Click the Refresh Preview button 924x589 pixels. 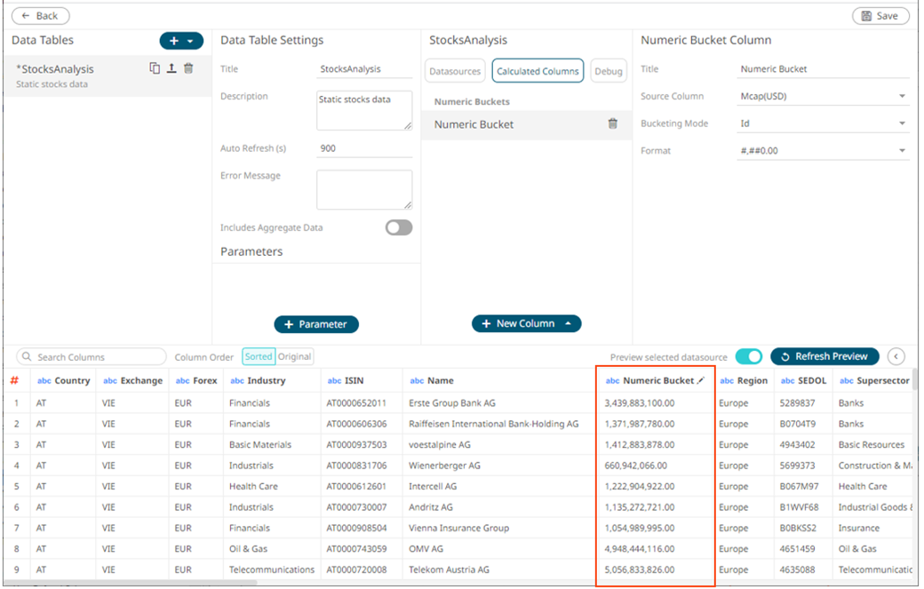pyautogui.click(x=824, y=356)
